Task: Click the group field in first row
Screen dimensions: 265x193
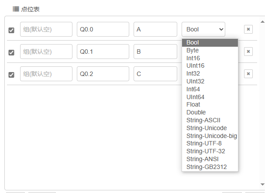Action: (x=46, y=29)
